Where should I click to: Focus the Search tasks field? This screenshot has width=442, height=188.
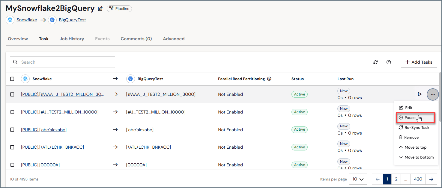(62, 62)
